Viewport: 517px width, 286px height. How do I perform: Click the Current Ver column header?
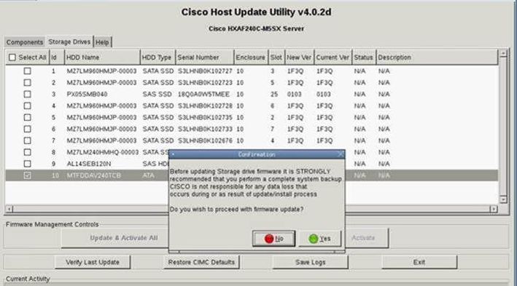click(x=333, y=57)
